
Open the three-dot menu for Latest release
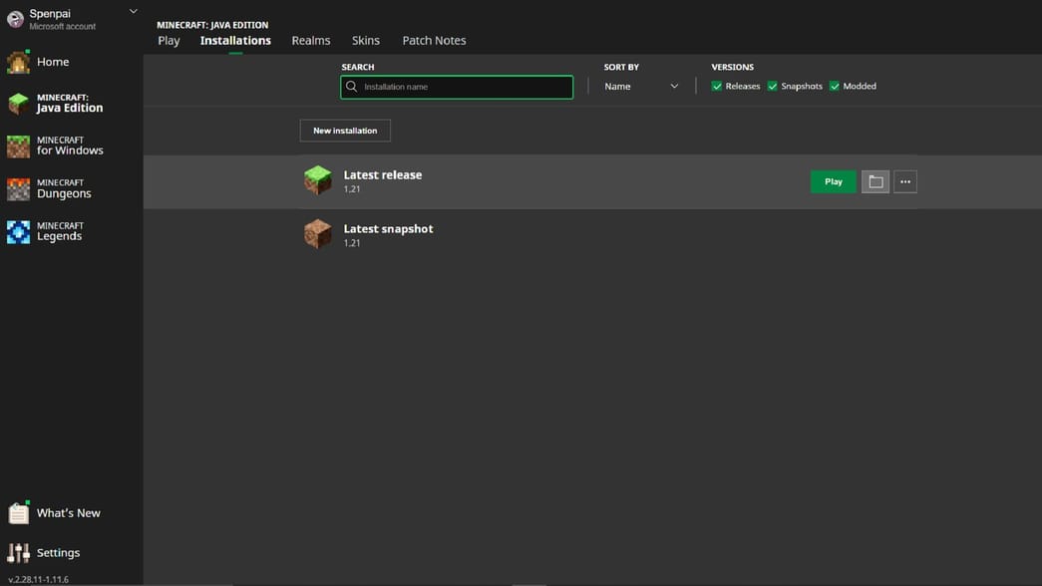tap(904, 181)
